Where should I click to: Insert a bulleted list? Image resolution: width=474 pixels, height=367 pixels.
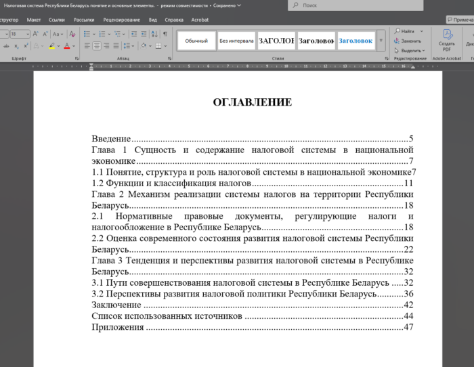tap(87, 34)
